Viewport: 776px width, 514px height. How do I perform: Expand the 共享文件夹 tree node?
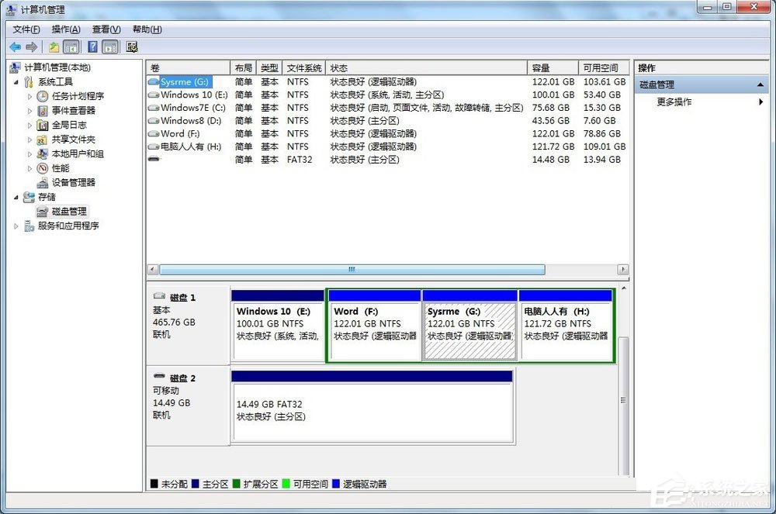[31, 139]
